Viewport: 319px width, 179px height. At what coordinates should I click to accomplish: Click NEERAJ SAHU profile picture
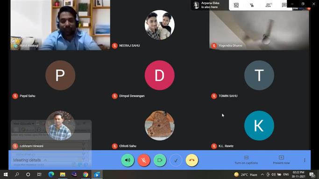[x=160, y=25]
